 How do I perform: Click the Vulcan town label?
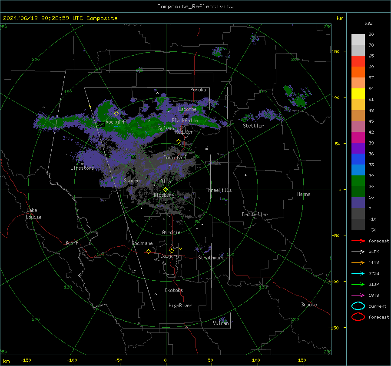[x=221, y=323]
